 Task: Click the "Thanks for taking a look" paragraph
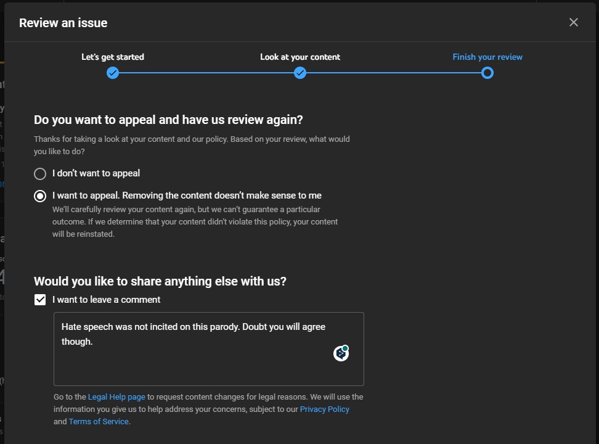192,146
